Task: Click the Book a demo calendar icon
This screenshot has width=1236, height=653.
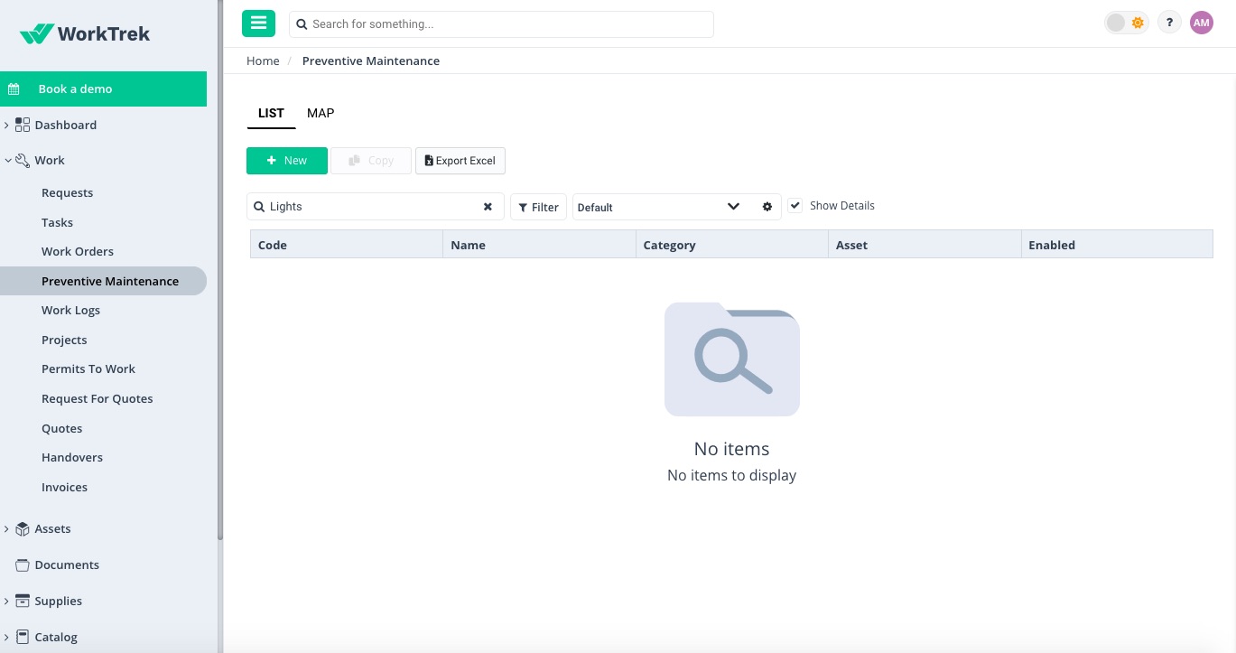Action: 14,89
